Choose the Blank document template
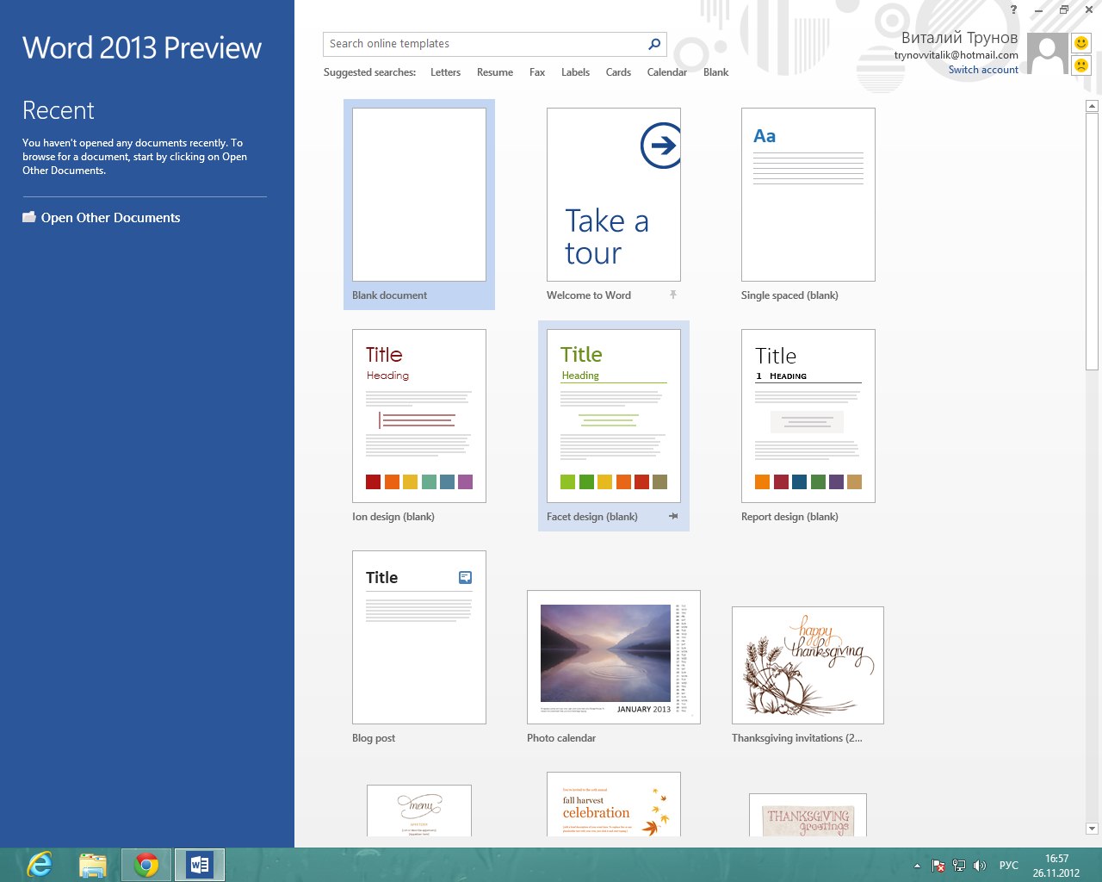Image resolution: width=1102 pixels, height=882 pixels. click(x=419, y=204)
